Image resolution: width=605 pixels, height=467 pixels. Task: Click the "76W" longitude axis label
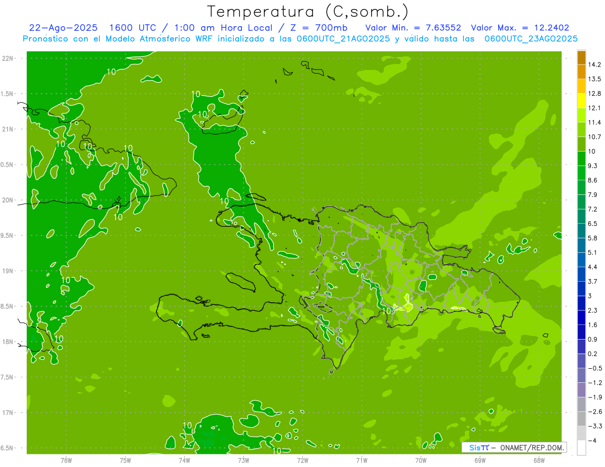coord(66,460)
